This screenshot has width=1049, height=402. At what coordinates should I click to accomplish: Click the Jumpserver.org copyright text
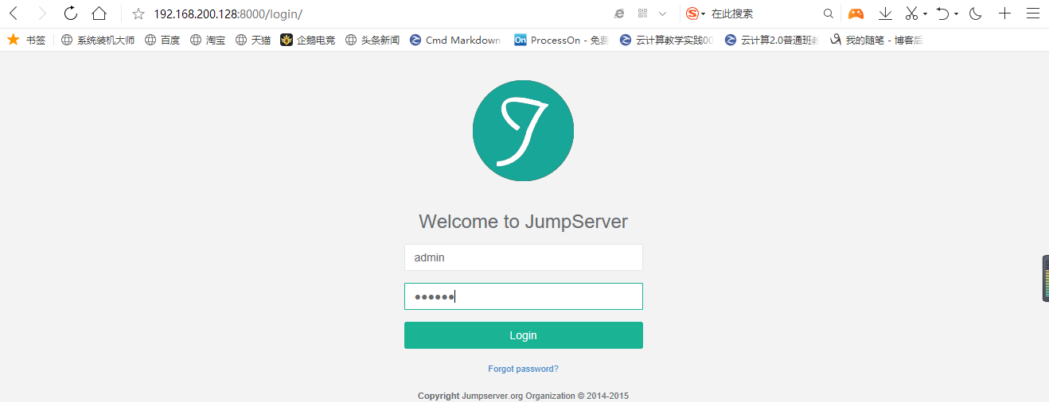523,396
